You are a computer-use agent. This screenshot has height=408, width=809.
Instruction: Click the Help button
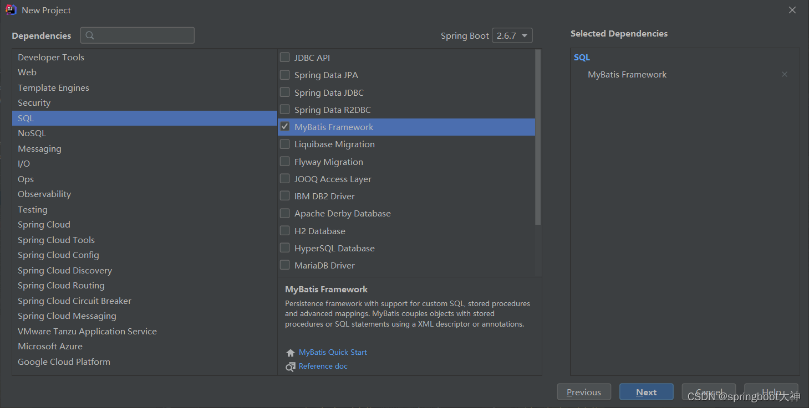click(x=771, y=392)
